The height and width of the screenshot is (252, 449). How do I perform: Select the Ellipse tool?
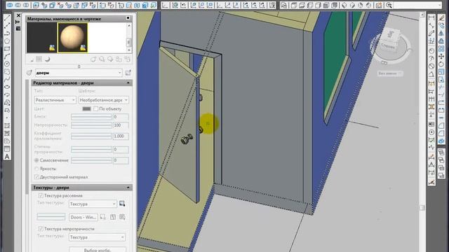point(7,87)
